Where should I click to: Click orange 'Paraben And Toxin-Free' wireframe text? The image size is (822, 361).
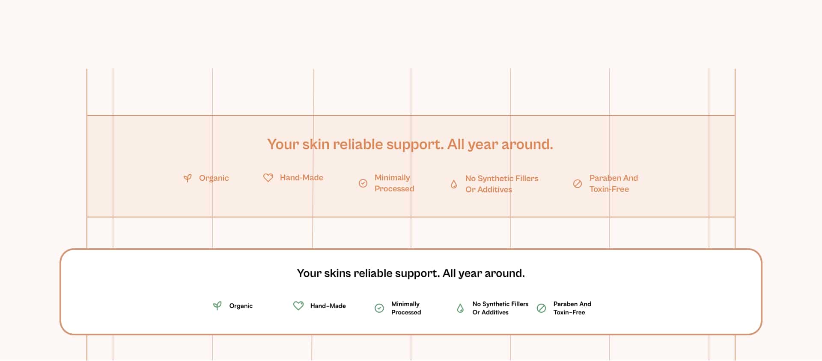[x=614, y=184]
